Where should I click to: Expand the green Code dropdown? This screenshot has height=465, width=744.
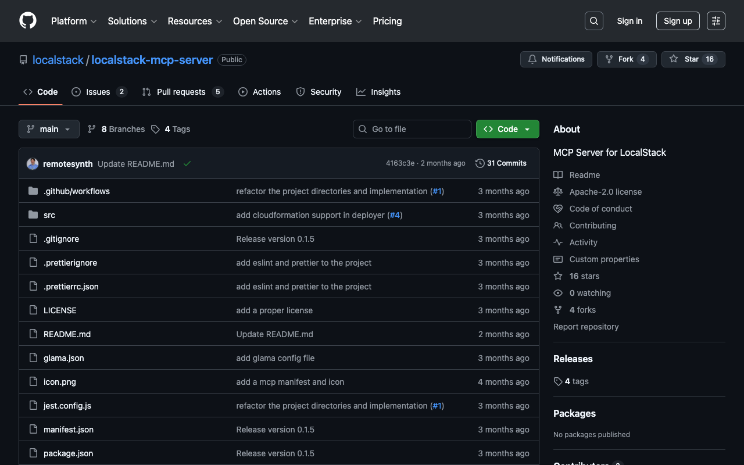point(507,129)
